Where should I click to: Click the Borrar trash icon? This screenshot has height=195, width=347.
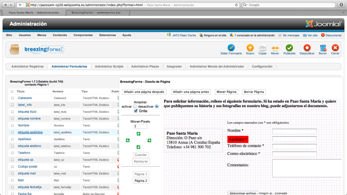323,48
